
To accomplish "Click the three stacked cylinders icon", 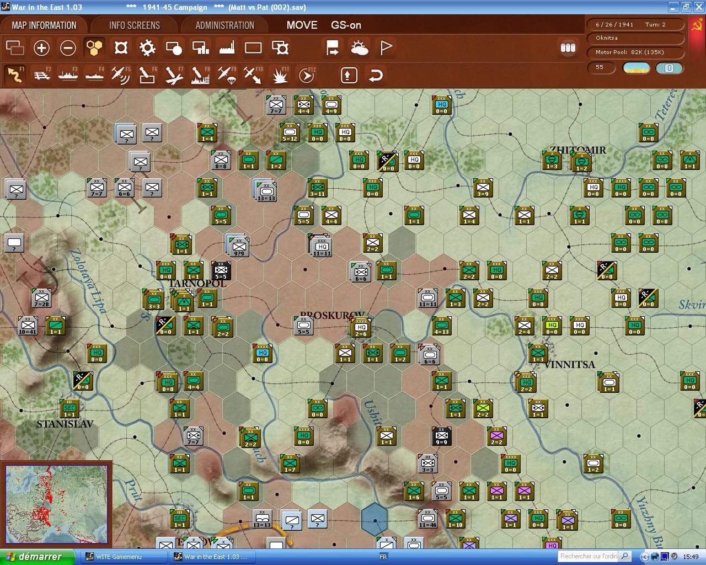I will [568, 48].
